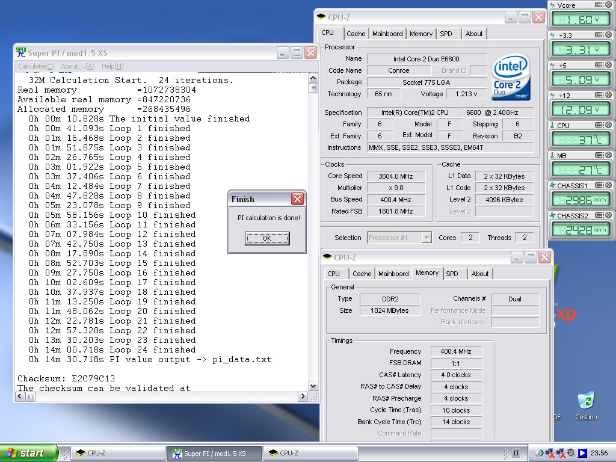Click the Super PI horizontal scrollbar right arrow

click(x=303, y=396)
